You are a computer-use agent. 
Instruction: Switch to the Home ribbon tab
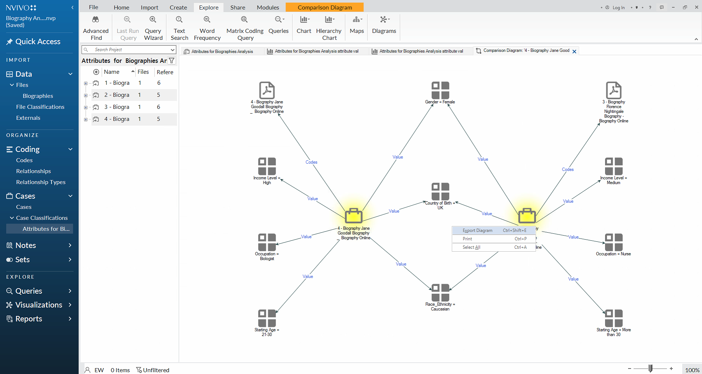coord(121,7)
